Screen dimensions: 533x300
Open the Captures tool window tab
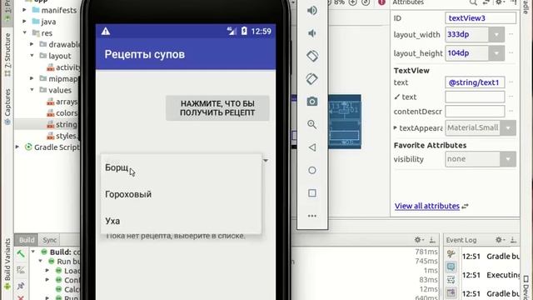click(7, 107)
